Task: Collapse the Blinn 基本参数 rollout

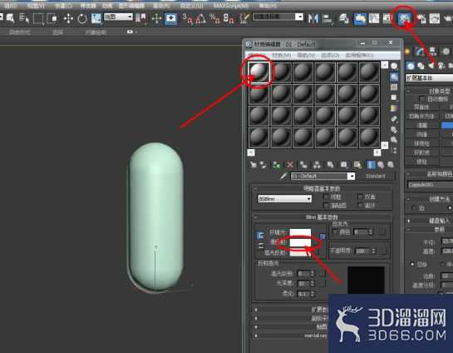Action: 322,217
